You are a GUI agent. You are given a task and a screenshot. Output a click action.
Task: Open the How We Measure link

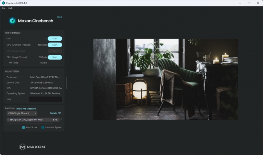[x=26, y=108]
